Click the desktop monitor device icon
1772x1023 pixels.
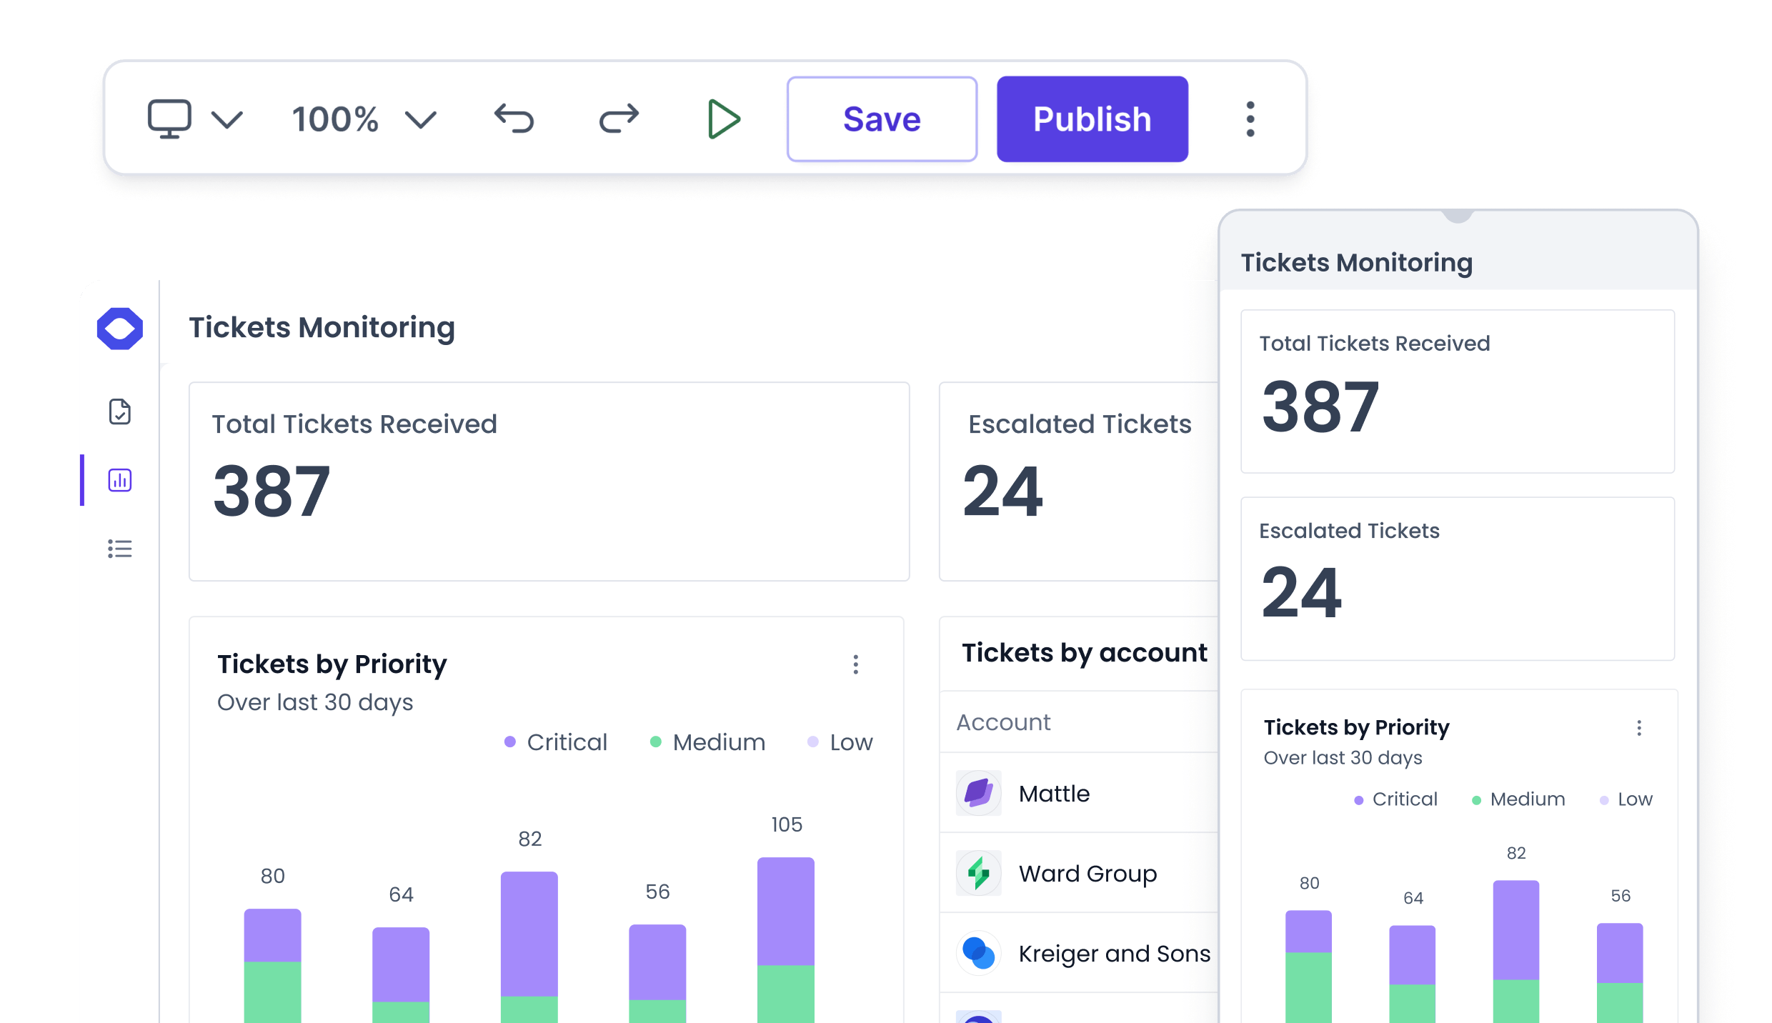tap(169, 119)
